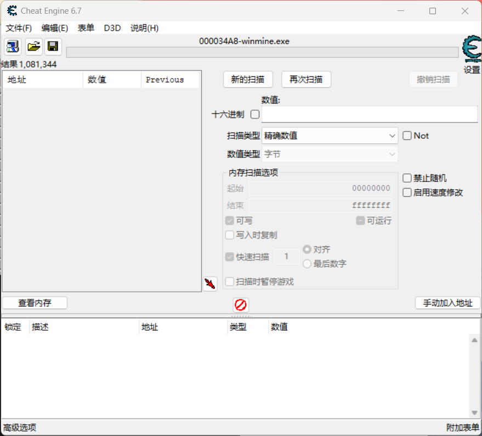The width and height of the screenshot is (482, 436).
Task: Click the 数值 column header in results
Action: click(112, 80)
